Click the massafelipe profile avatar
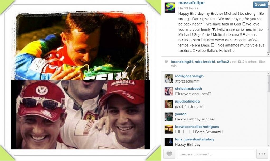 [170, 8]
